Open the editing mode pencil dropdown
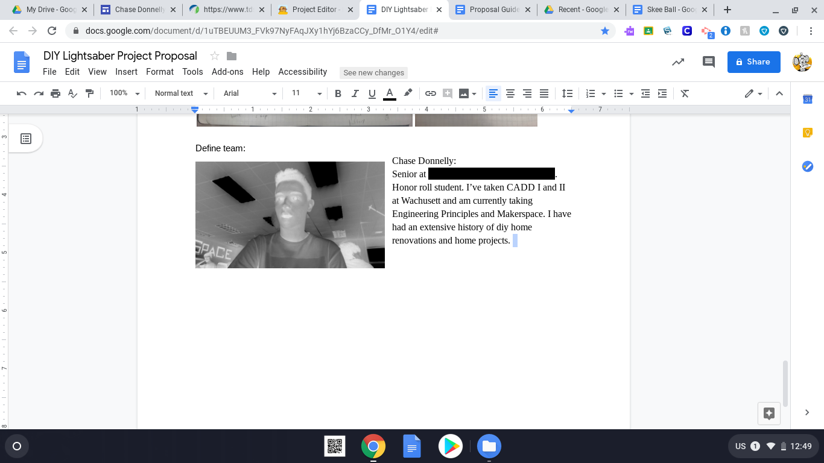Screen dimensions: 824x463 click(x=753, y=93)
